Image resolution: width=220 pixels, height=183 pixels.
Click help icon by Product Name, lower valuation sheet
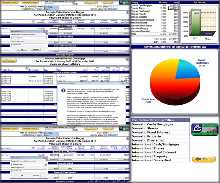point(33,148)
